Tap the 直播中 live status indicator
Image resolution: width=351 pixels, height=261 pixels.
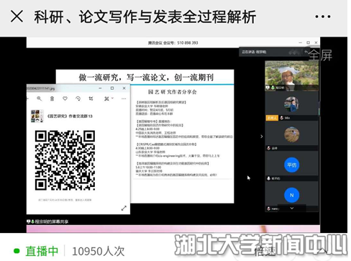click(36, 251)
